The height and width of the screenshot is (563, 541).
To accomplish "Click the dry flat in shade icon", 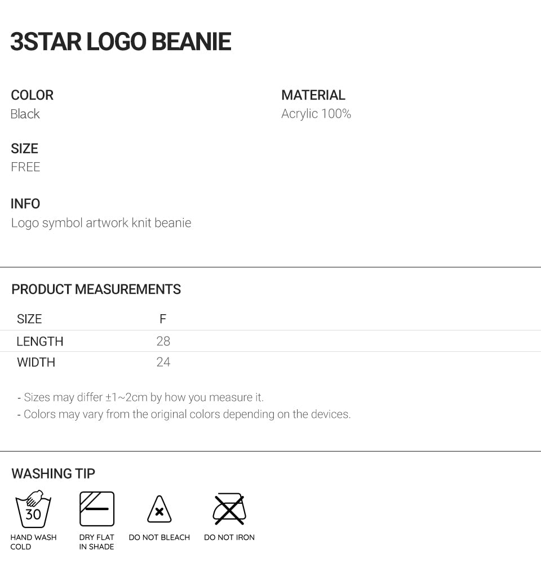I will click(97, 509).
